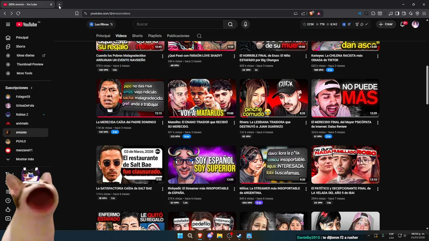The image size is (429, 241).
Task: Open Ideas diarias sidebar link
Action: (25, 55)
